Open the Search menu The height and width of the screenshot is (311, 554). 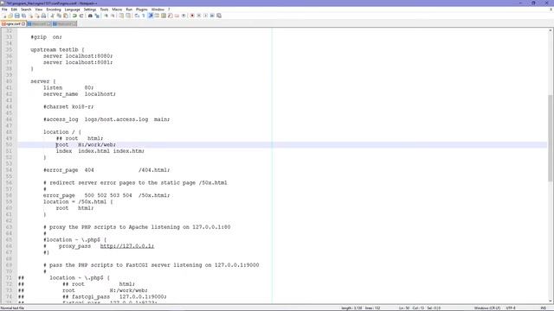tap(26, 10)
